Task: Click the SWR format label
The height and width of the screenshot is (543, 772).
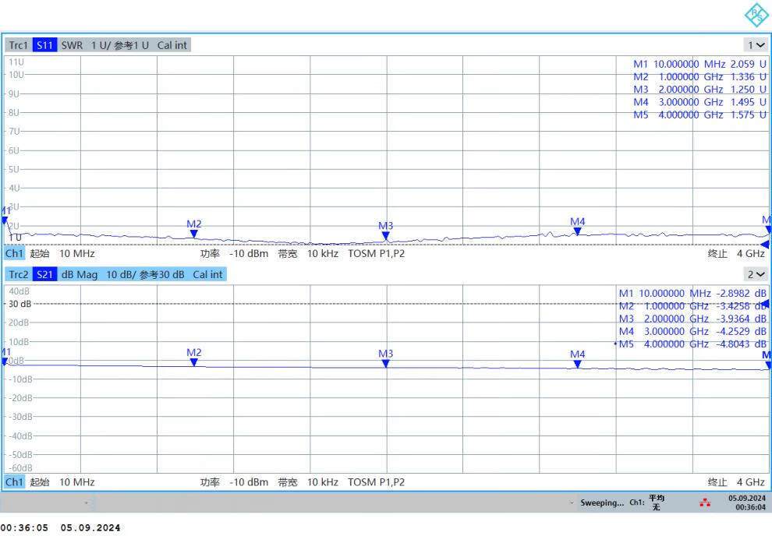Action: tap(72, 45)
